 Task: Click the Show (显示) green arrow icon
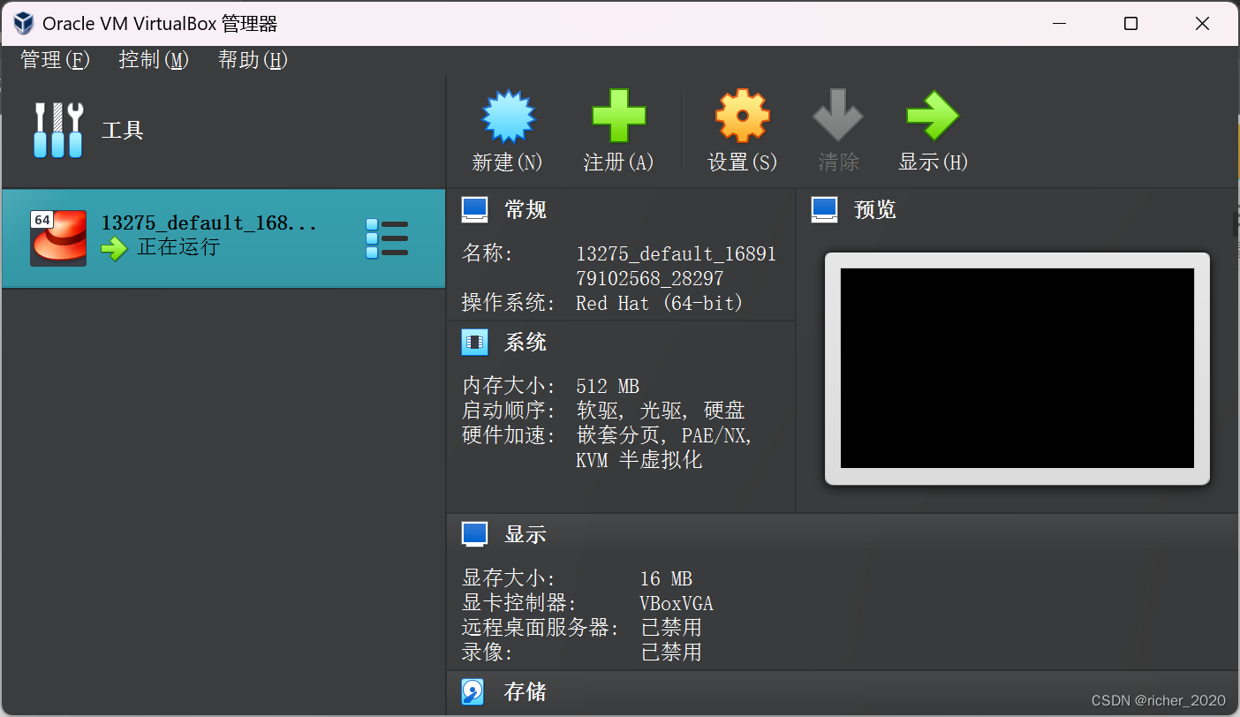tap(933, 116)
